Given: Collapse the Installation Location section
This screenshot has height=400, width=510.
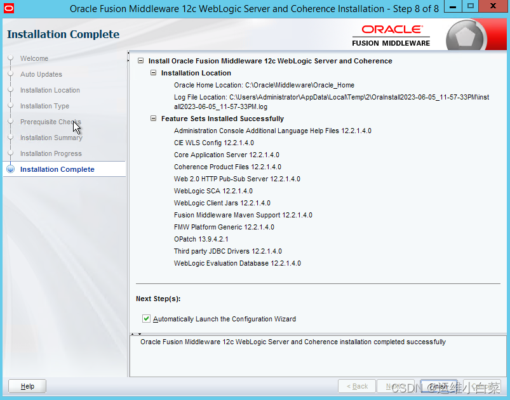Looking at the screenshot, I should pos(153,73).
